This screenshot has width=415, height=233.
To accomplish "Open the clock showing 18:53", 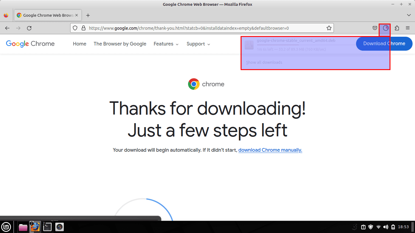I will coord(403,227).
